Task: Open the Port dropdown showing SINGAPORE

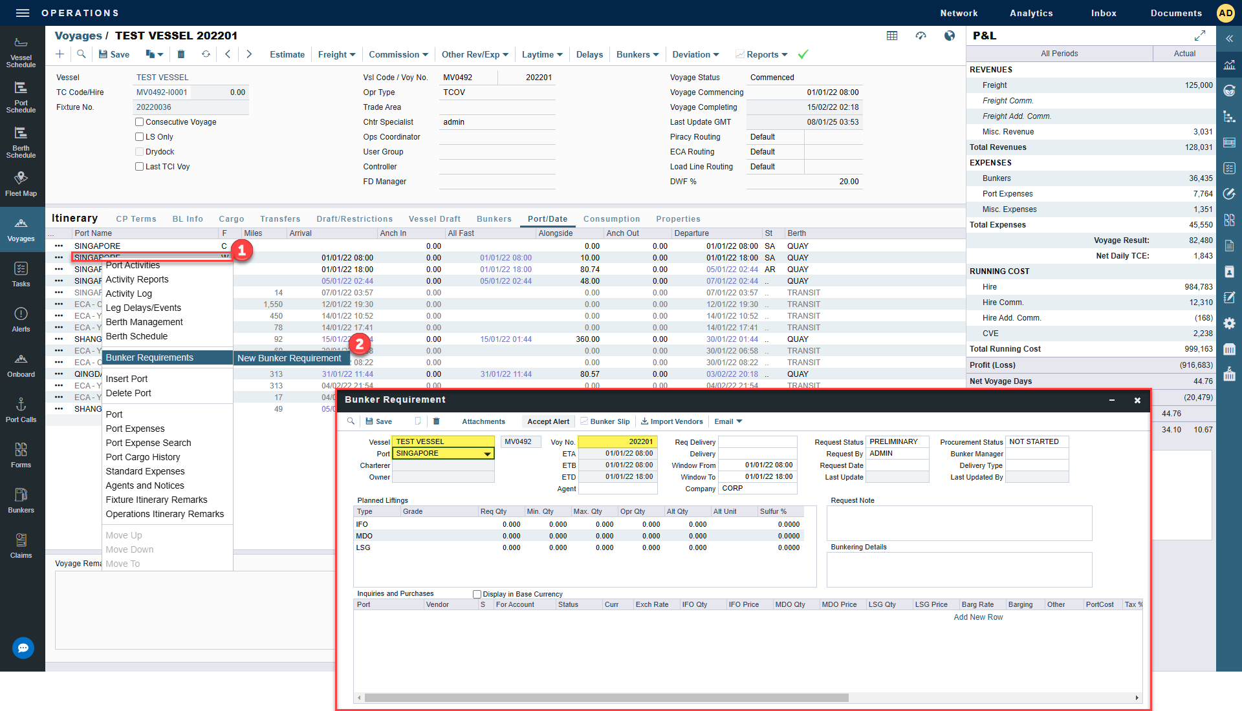Action: coord(487,454)
